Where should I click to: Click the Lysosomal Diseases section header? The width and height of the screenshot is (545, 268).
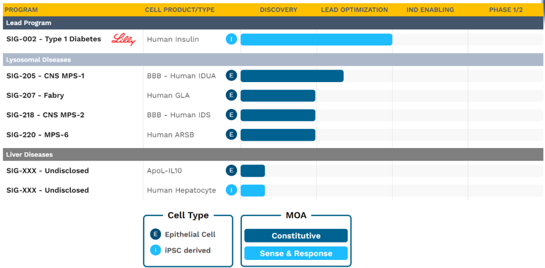pyautogui.click(x=38, y=60)
